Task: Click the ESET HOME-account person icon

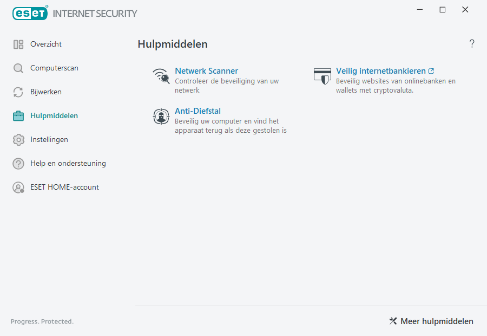Action: 18,187
